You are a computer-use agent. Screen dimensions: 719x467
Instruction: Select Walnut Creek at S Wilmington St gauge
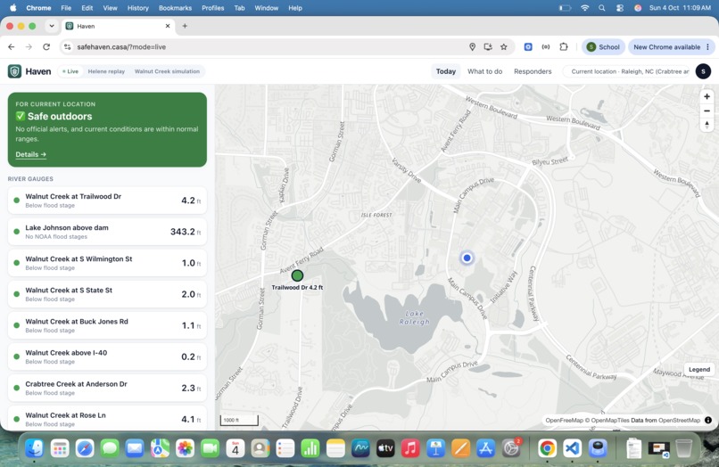107,263
